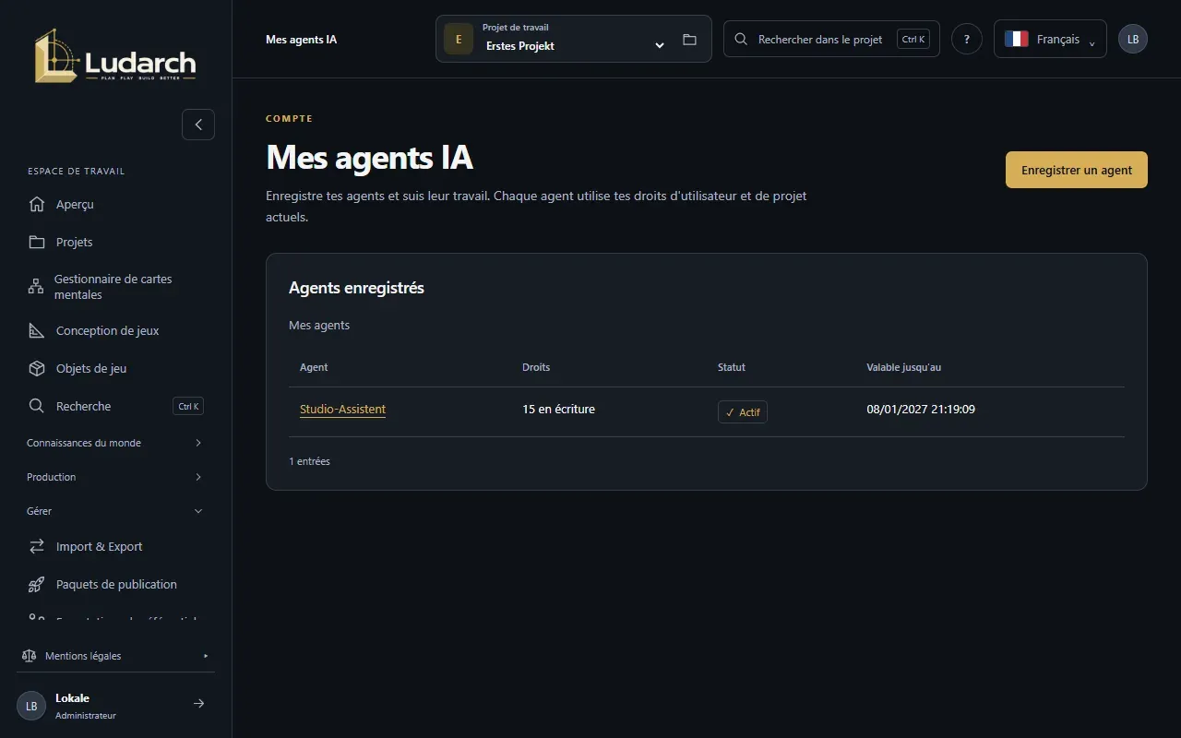Collapse the Gérer section
The height and width of the screenshot is (738, 1181).
[x=115, y=511]
